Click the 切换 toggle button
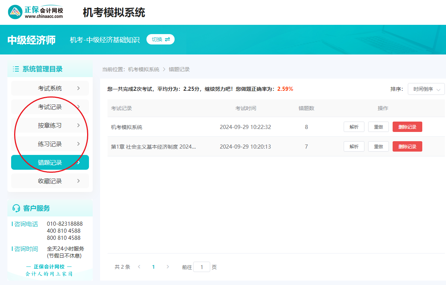Viewport: 446px width, 285px height. point(160,39)
